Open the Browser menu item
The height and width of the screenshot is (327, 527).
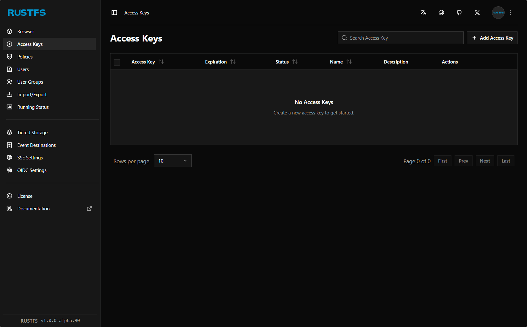49,31
